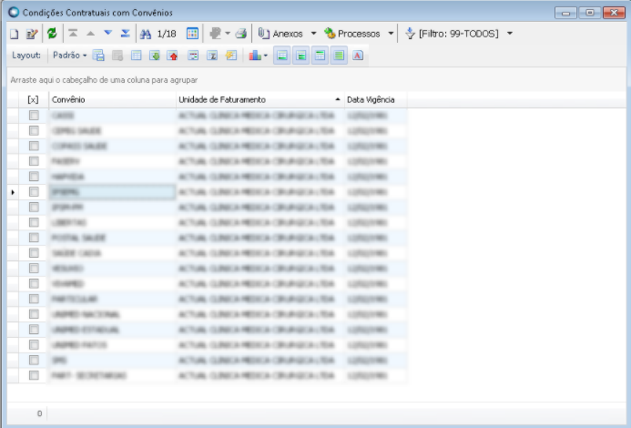Sort by the Convênio column header
Viewport: 631px width, 428px height.
[x=112, y=100]
